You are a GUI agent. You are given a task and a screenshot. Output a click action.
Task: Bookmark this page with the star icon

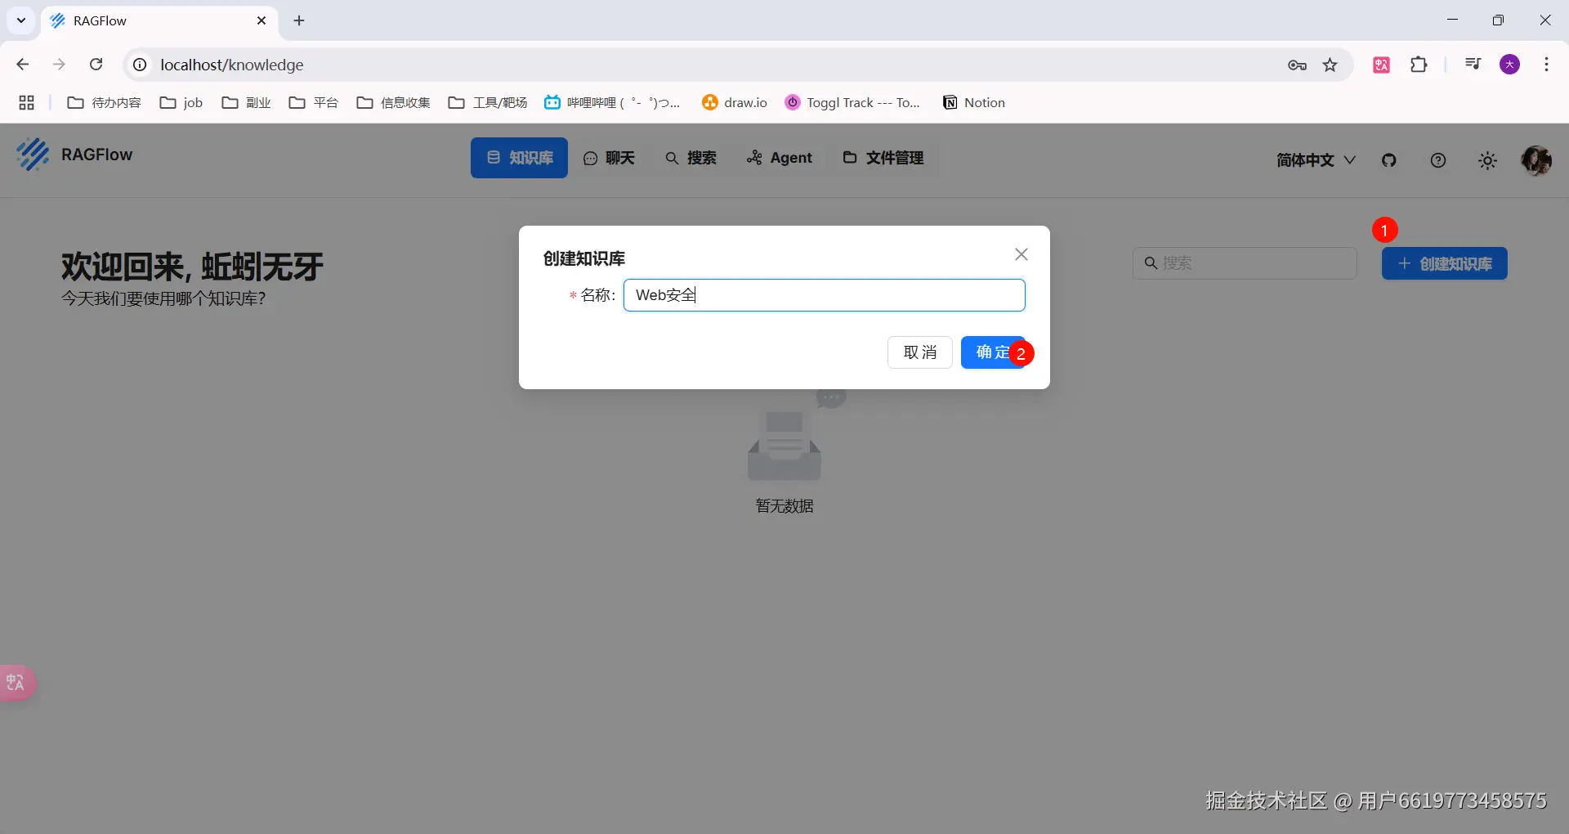pos(1330,65)
